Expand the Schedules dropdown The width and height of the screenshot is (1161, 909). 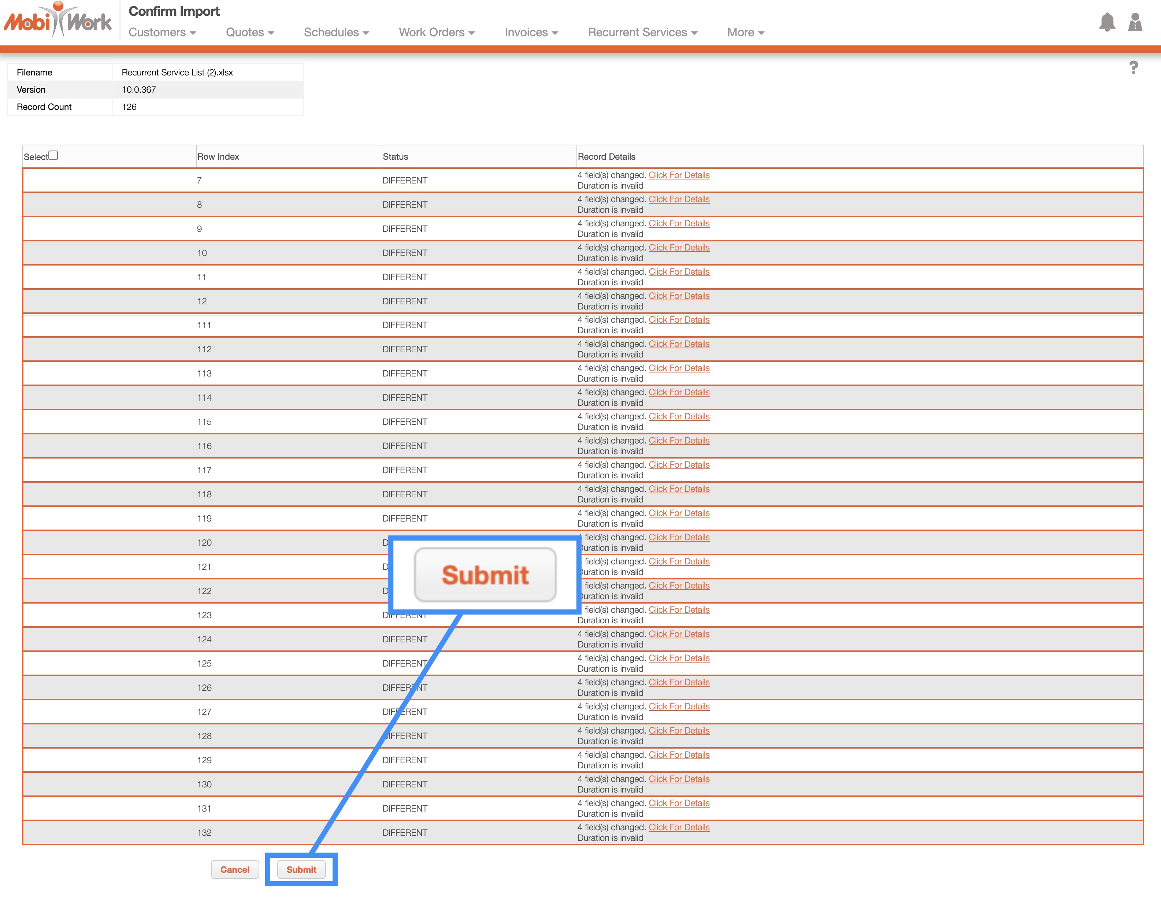[x=336, y=33]
